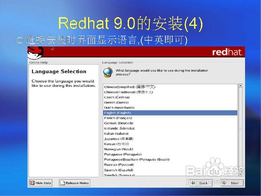The height and width of the screenshot is (196, 261).
Task: Click the Red Hat shadowman logo
Action: pos(35,52)
